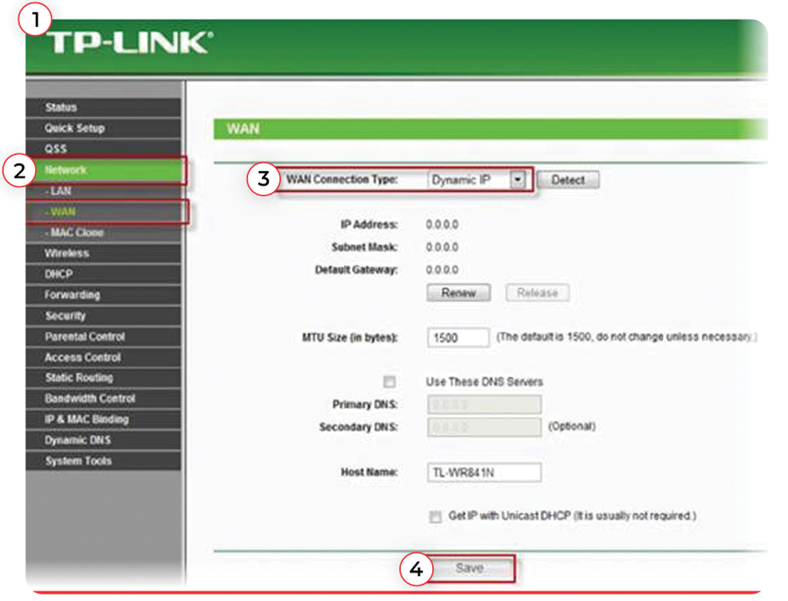The width and height of the screenshot is (788, 601).
Task: Open the Status menu item
Action: [x=103, y=107]
